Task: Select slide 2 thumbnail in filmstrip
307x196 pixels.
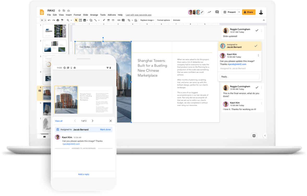Action: 55,47
